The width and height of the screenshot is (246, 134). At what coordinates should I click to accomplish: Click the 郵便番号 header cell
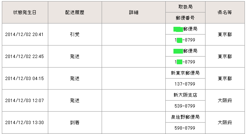pos(185,18)
